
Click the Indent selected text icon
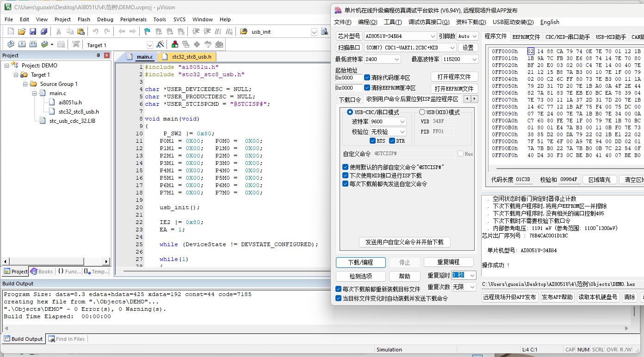tap(195, 31)
